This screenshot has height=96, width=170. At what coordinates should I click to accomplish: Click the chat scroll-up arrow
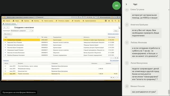tap(169, 10)
